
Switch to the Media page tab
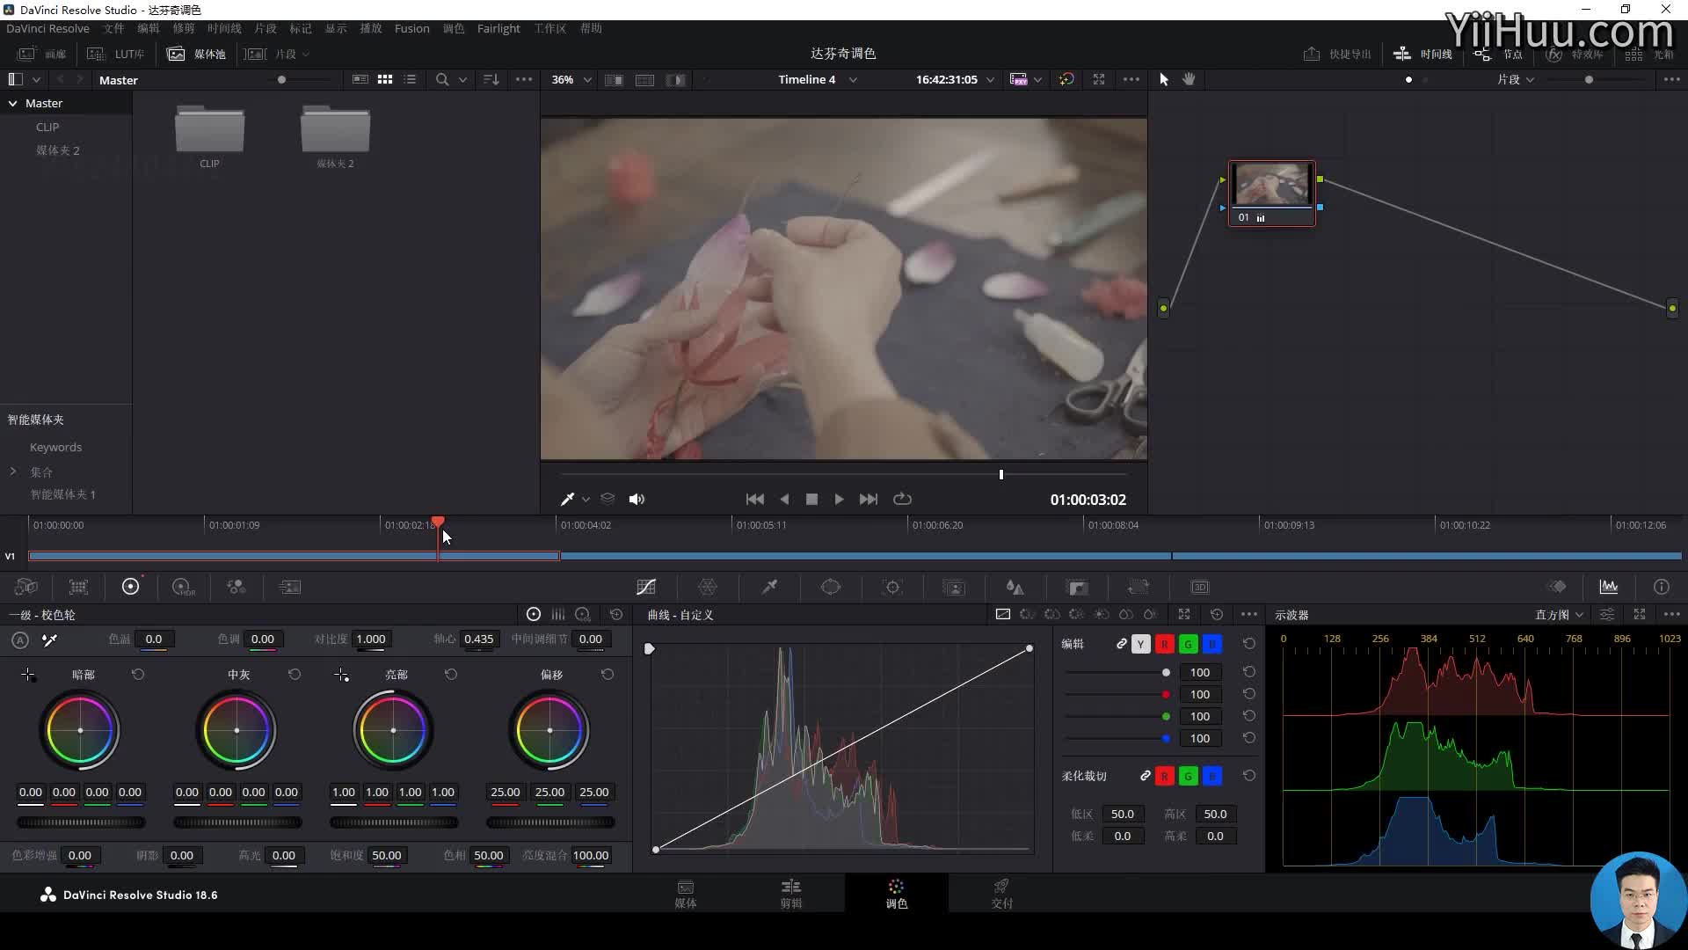tap(686, 894)
